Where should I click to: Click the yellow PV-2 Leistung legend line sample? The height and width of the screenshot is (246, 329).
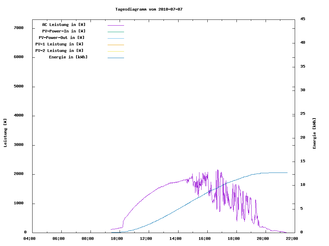[115, 51]
